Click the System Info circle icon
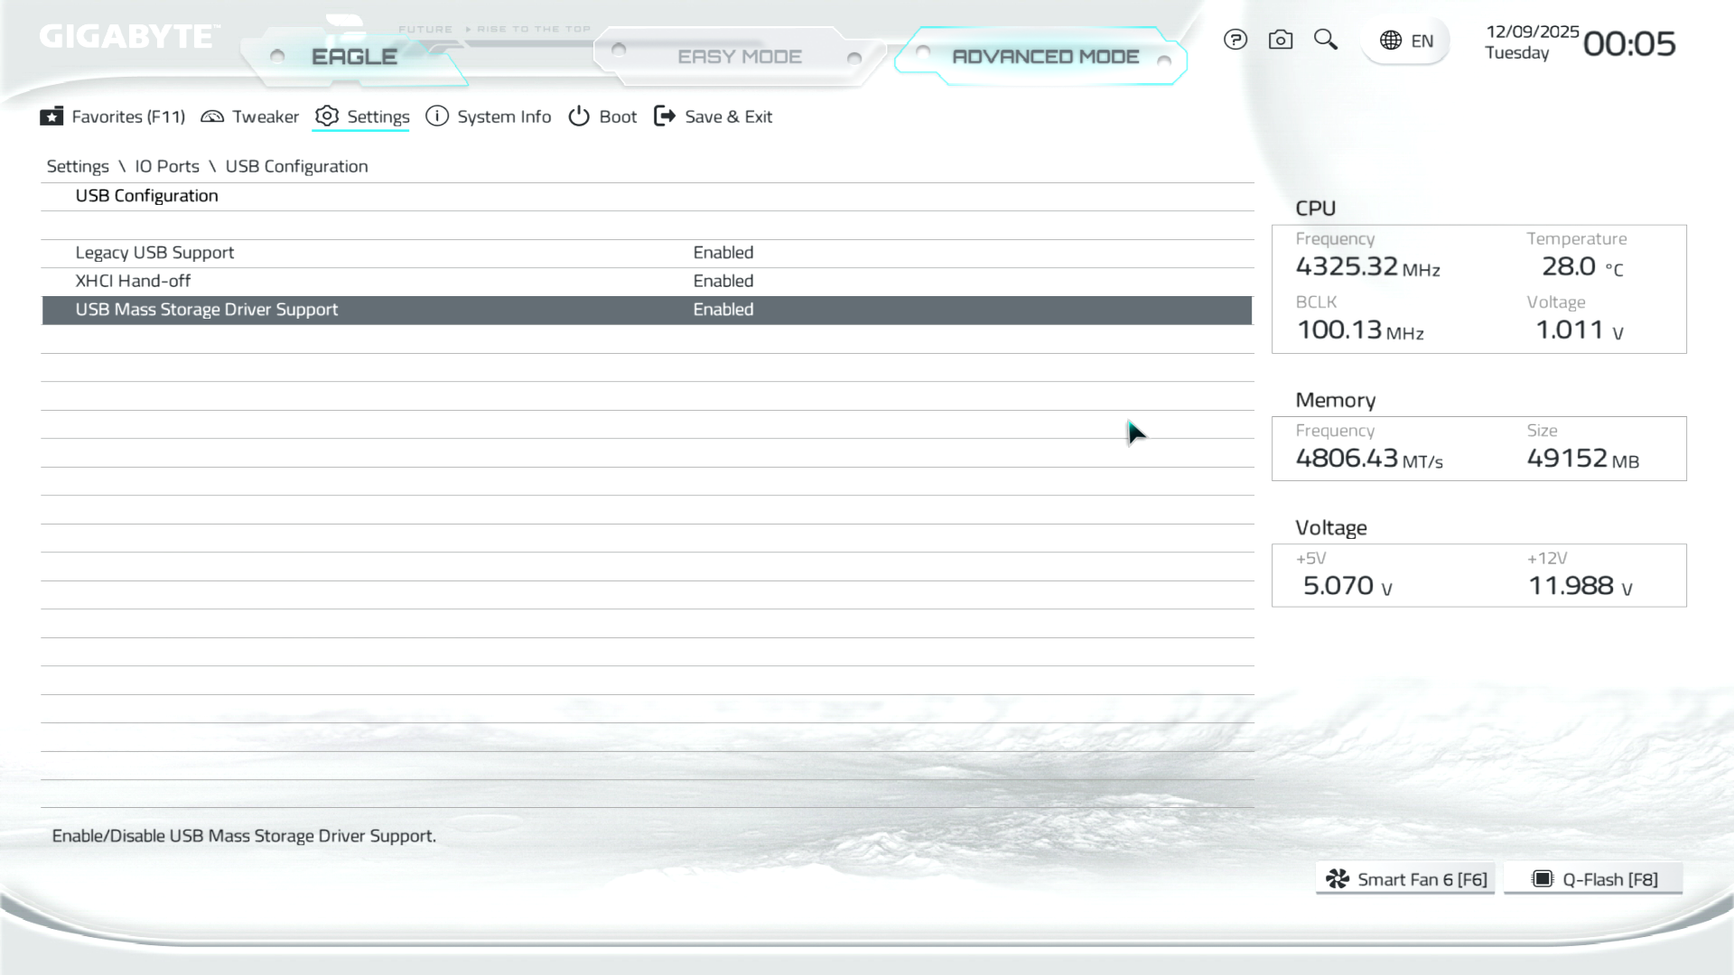1734x975 pixels. tap(437, 116)
